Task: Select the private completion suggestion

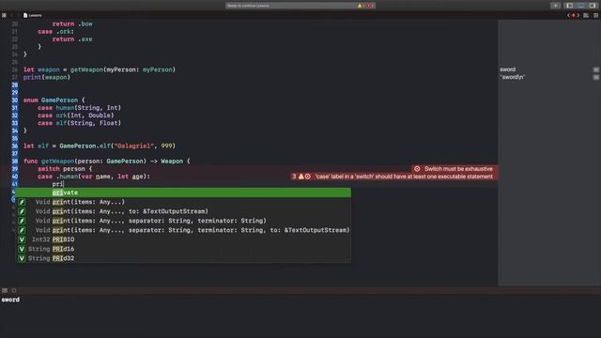Action: (183, 192)
